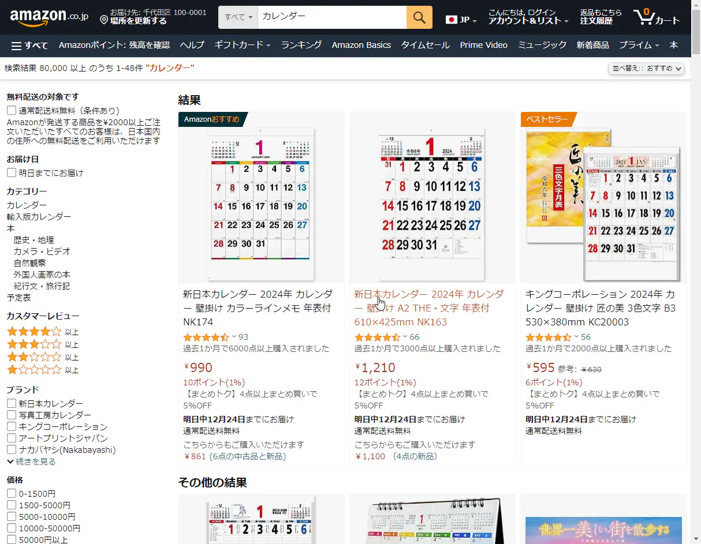Image resolution: width=701 pixels, height=544 pixels.
Task: Click the location pin delivery address icon
Action: point(104,21)
